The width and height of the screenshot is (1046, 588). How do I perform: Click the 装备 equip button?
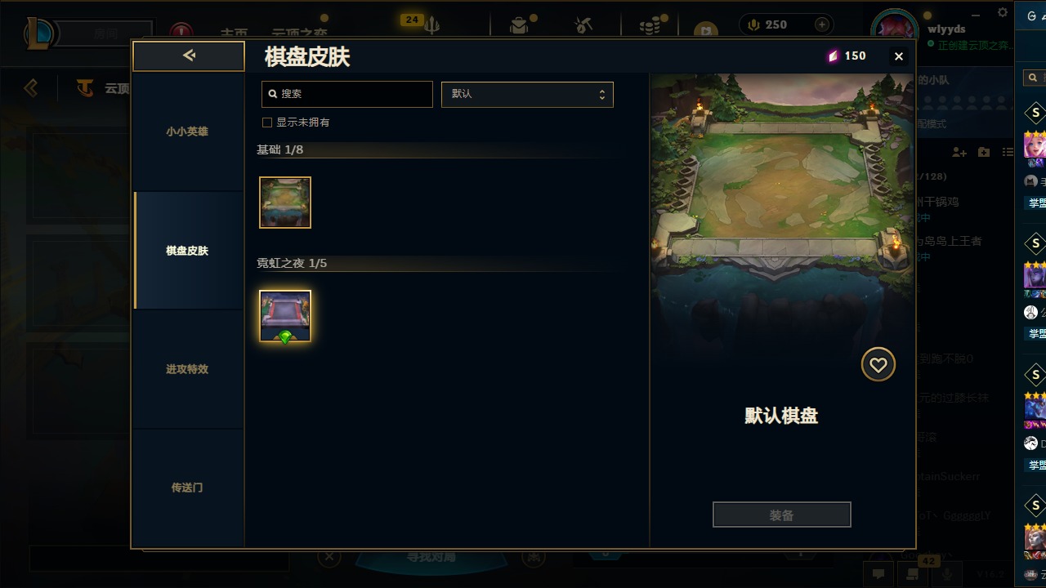[x=782, y=515]
